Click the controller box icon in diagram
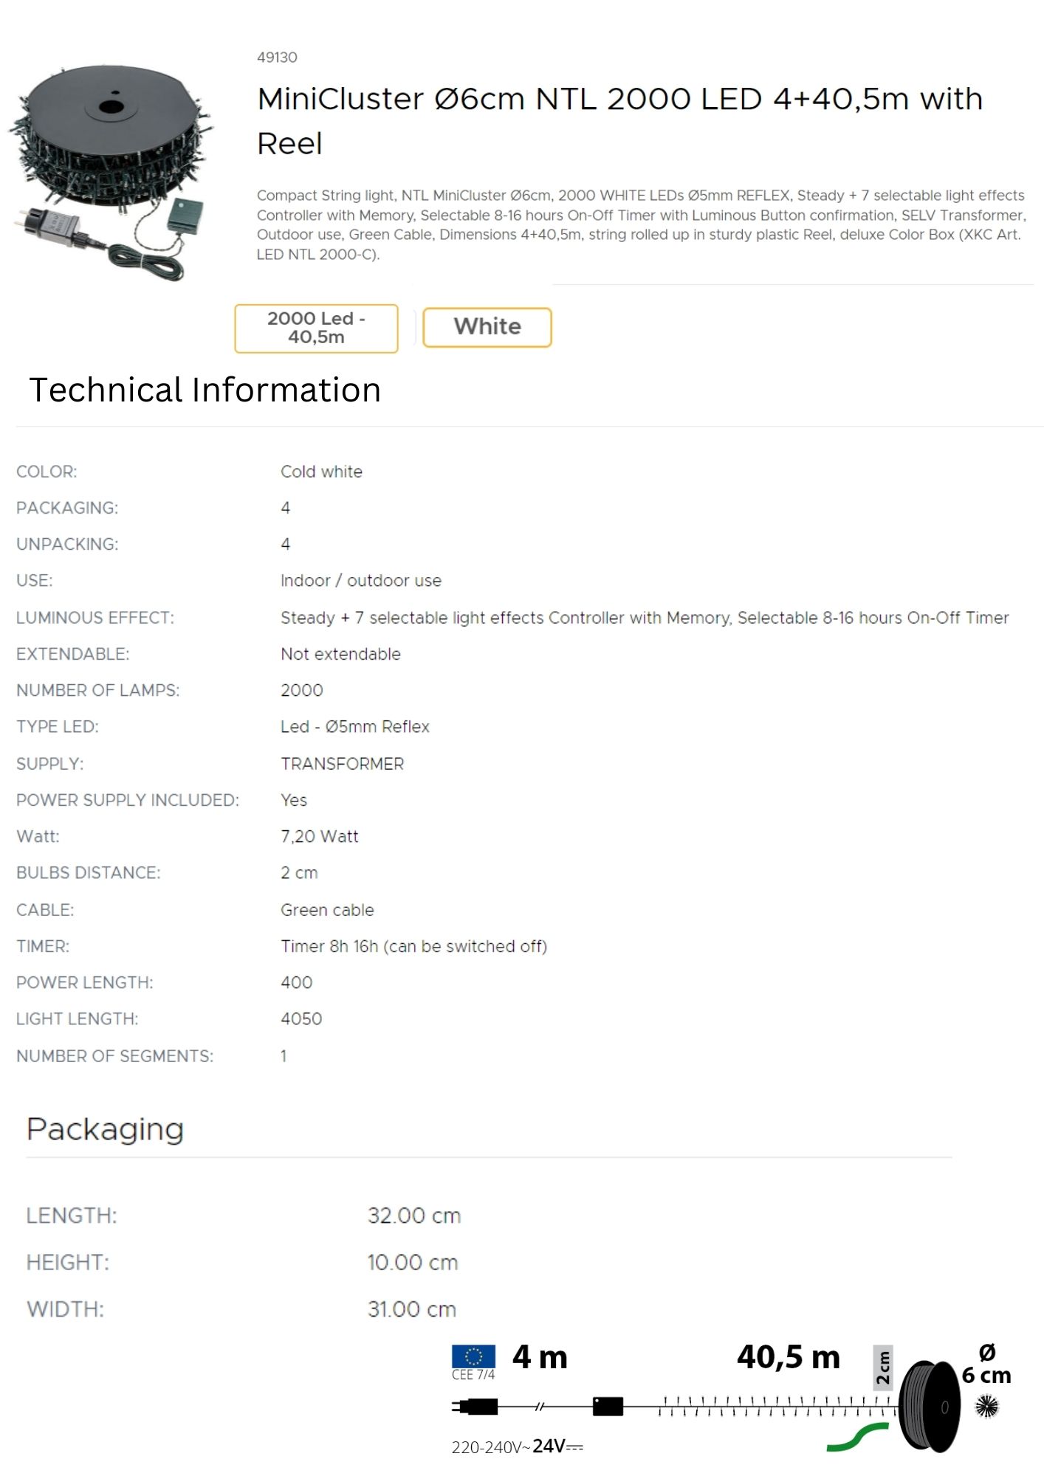The image size is (1044, 1476). coord(608,1407)
